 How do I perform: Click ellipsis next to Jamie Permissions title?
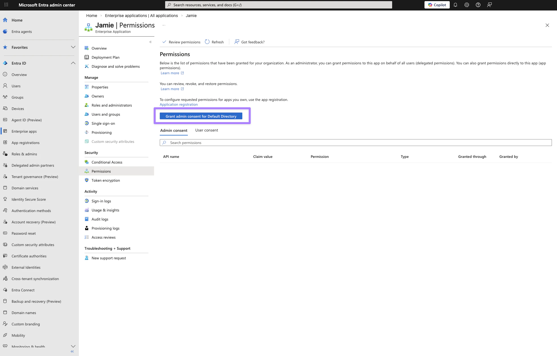pos(164,25)
